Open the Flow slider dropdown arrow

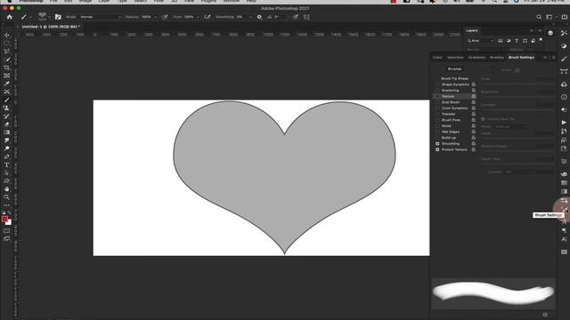pos(198,17)
